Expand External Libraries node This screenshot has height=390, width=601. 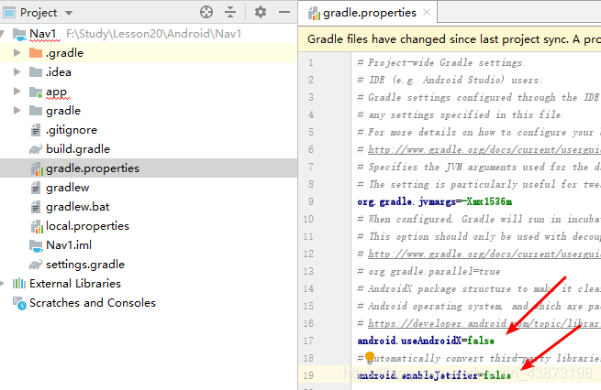pos(3,283)
